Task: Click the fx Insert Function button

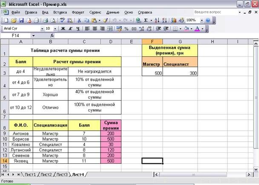Action: click(x=52, y=35)
